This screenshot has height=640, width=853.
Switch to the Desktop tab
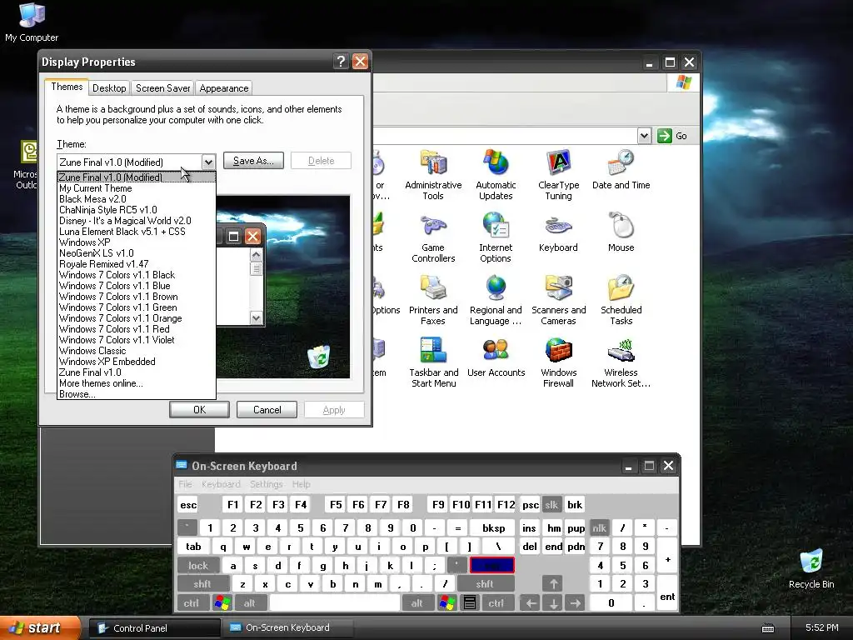pos(109,88)
